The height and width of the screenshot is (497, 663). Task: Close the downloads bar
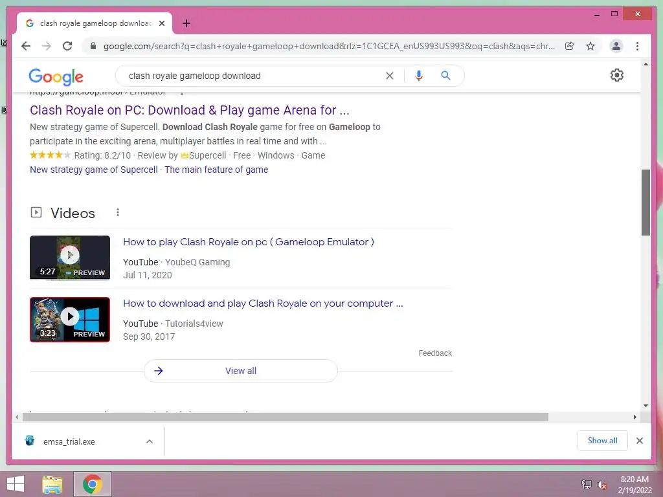point(639,441)
